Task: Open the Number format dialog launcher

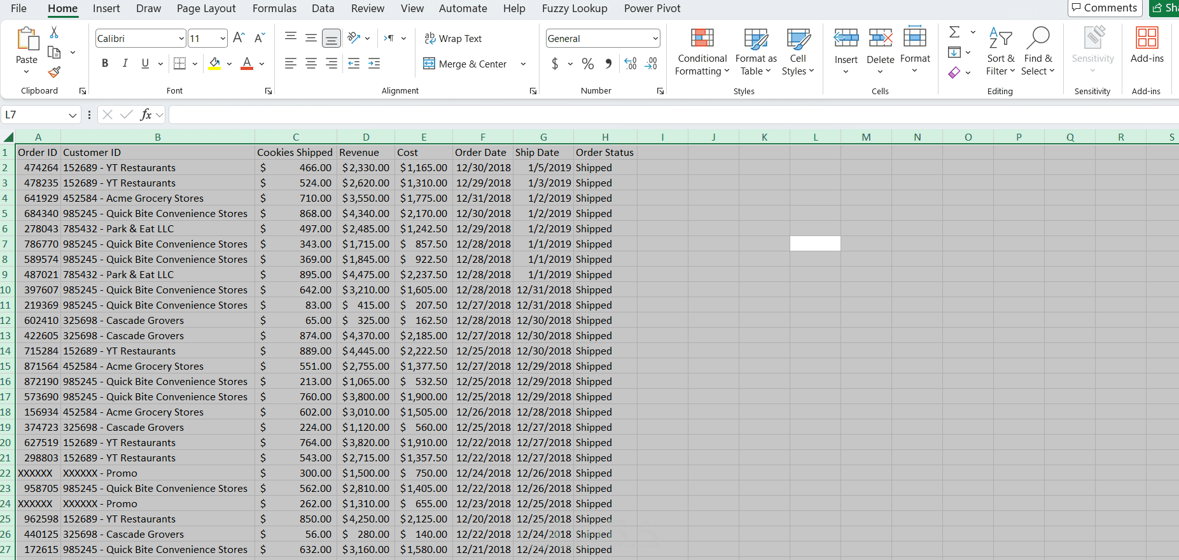Action: [660, 91]
